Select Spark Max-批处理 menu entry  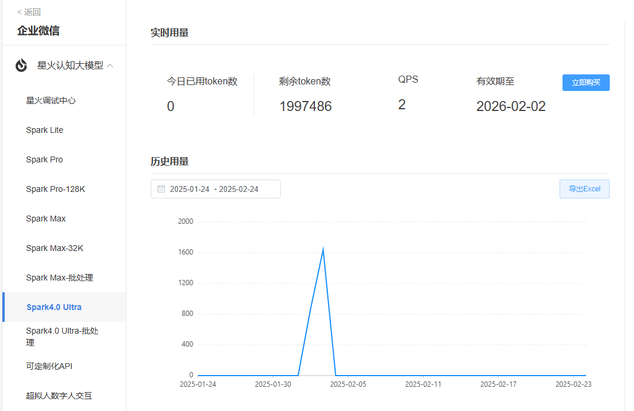pyautogui.click(x=59, y=278)
